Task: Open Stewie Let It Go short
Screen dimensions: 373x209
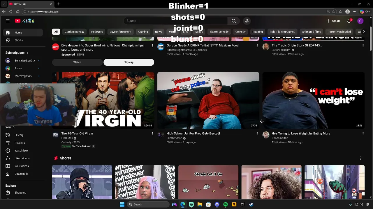Action: tap(208, 182)
